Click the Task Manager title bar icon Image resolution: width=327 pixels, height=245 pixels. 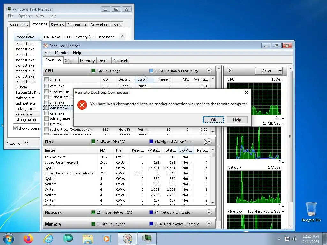coord(9,9)
